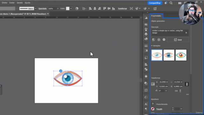Flip the object horizontally
The image size is (204, 115).
click(x=176, y=91)
